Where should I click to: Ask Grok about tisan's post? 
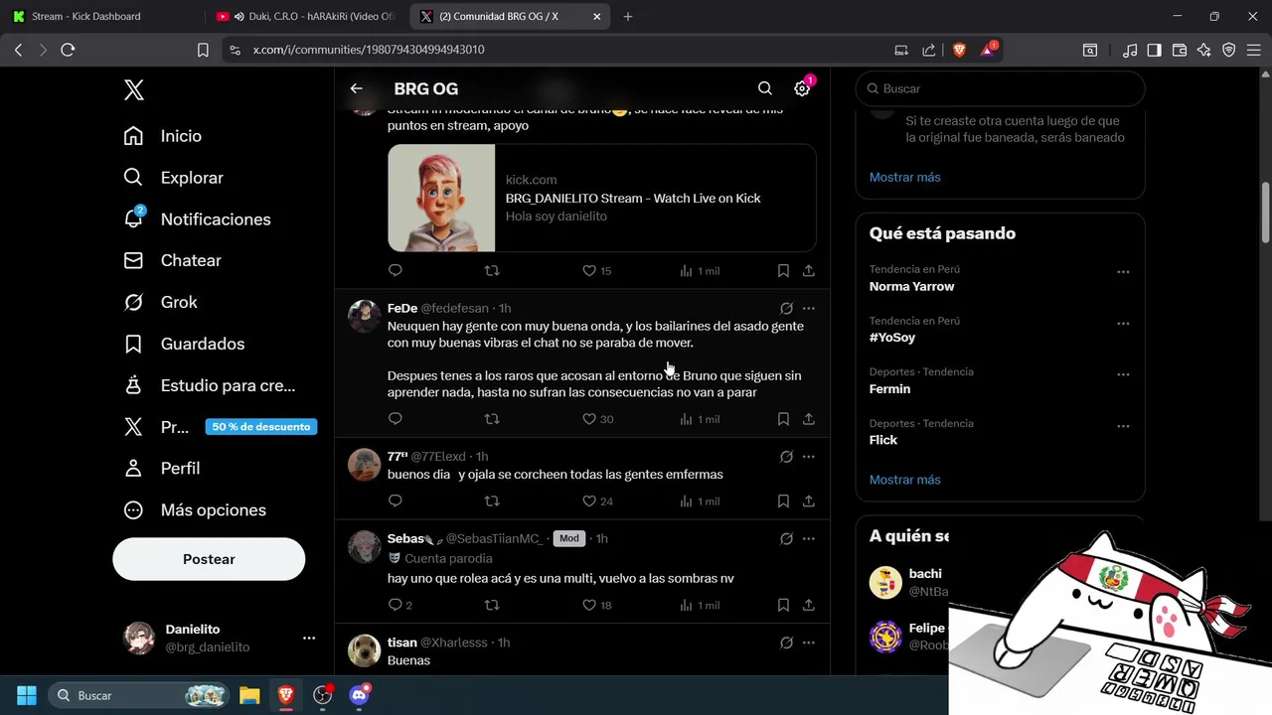pos(786,643)
